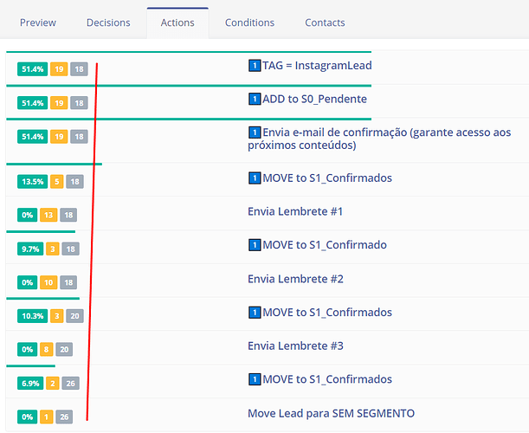Click the 9.7% percentage badge
This screenshot has height=433, width=529.
click(30, 249)
